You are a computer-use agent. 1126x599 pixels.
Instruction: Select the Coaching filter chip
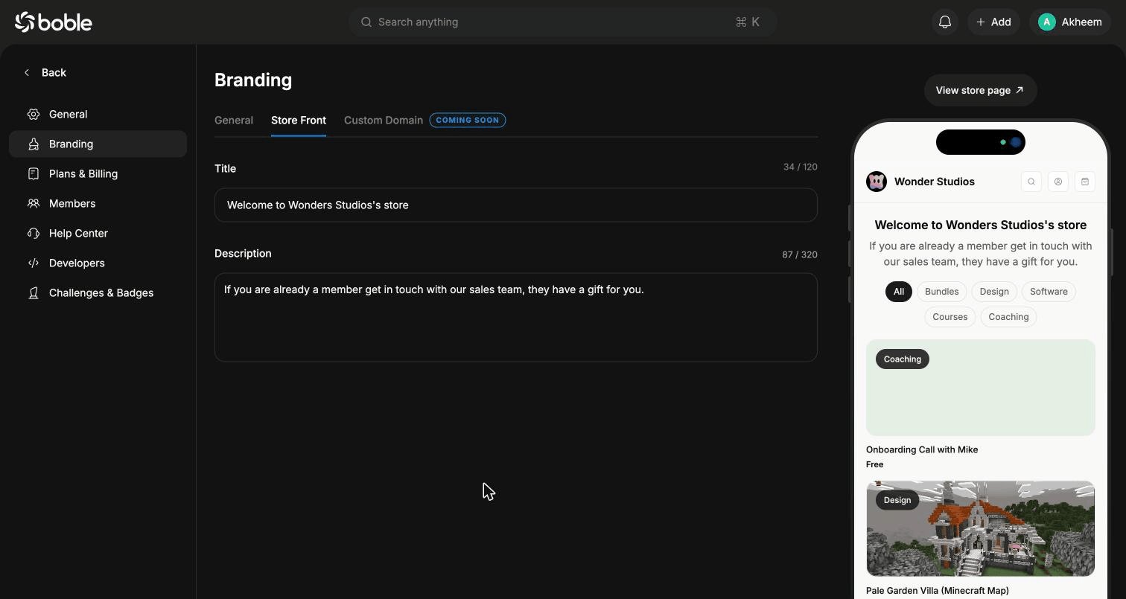tap(1008, 317)
